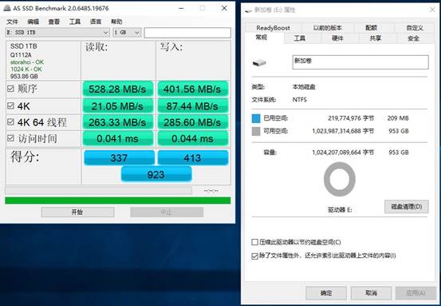Open the 1 GB test size dropdown
This screenshot has height=306, width=441.
click(x=127, y=33)
